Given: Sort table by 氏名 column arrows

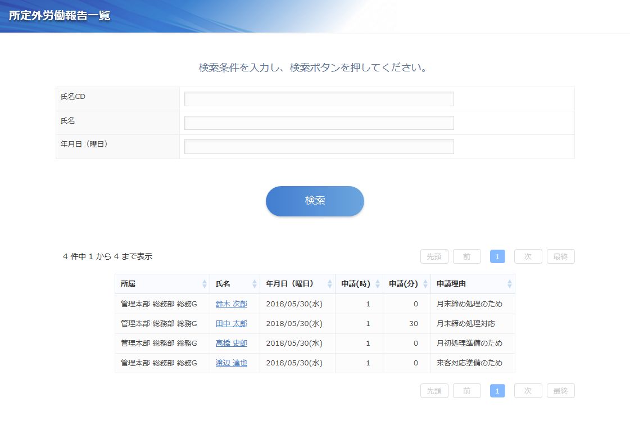Looking at the screenshot, I should (x=254, y=284).
